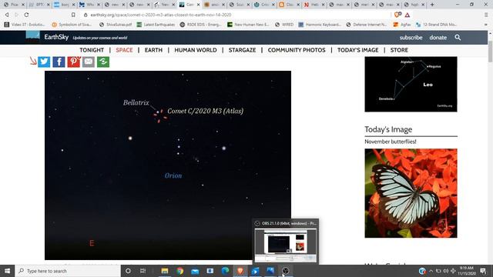Open the 'New Human New E...' bookmark

point(248,25)
